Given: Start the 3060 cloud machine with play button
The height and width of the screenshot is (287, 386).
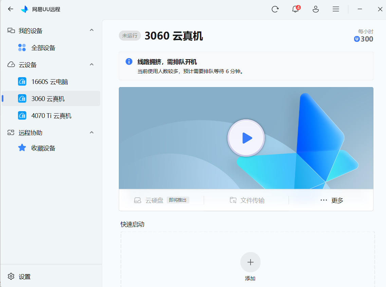Looking at the screenshot, I should (246, 138).
